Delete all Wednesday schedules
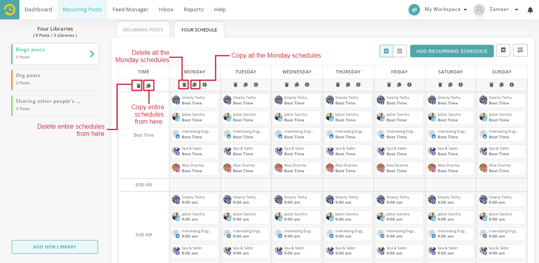 point(287,85)
